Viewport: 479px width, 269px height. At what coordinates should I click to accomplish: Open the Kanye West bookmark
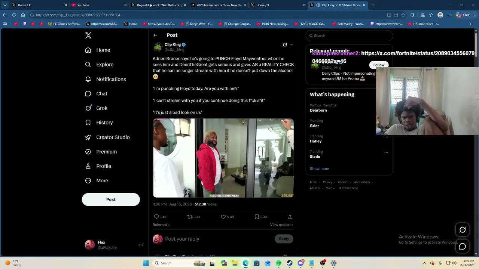[x=196, y=24]
